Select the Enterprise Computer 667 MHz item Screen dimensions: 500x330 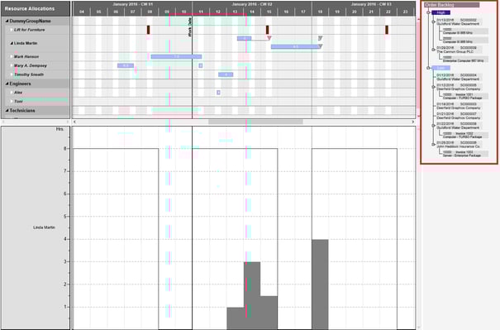tap(465, 59)
